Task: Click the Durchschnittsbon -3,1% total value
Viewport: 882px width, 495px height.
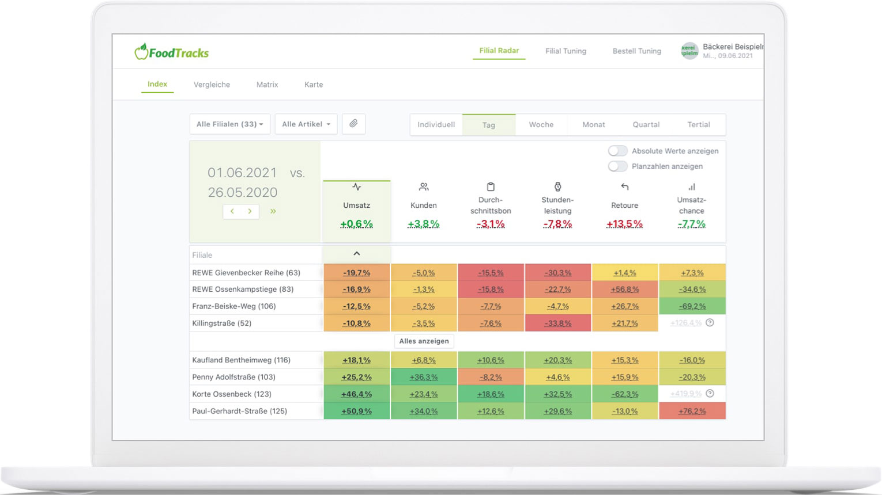Action: point(491,224)
